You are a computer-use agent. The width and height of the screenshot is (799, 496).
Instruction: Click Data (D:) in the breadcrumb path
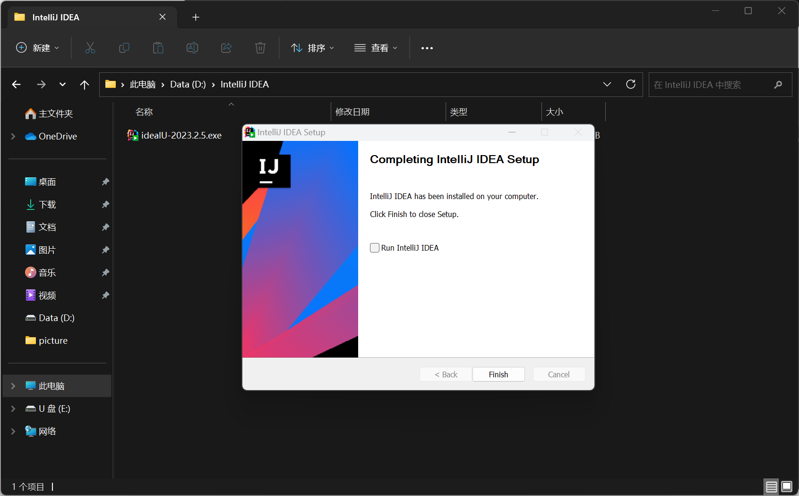(188, 84)
